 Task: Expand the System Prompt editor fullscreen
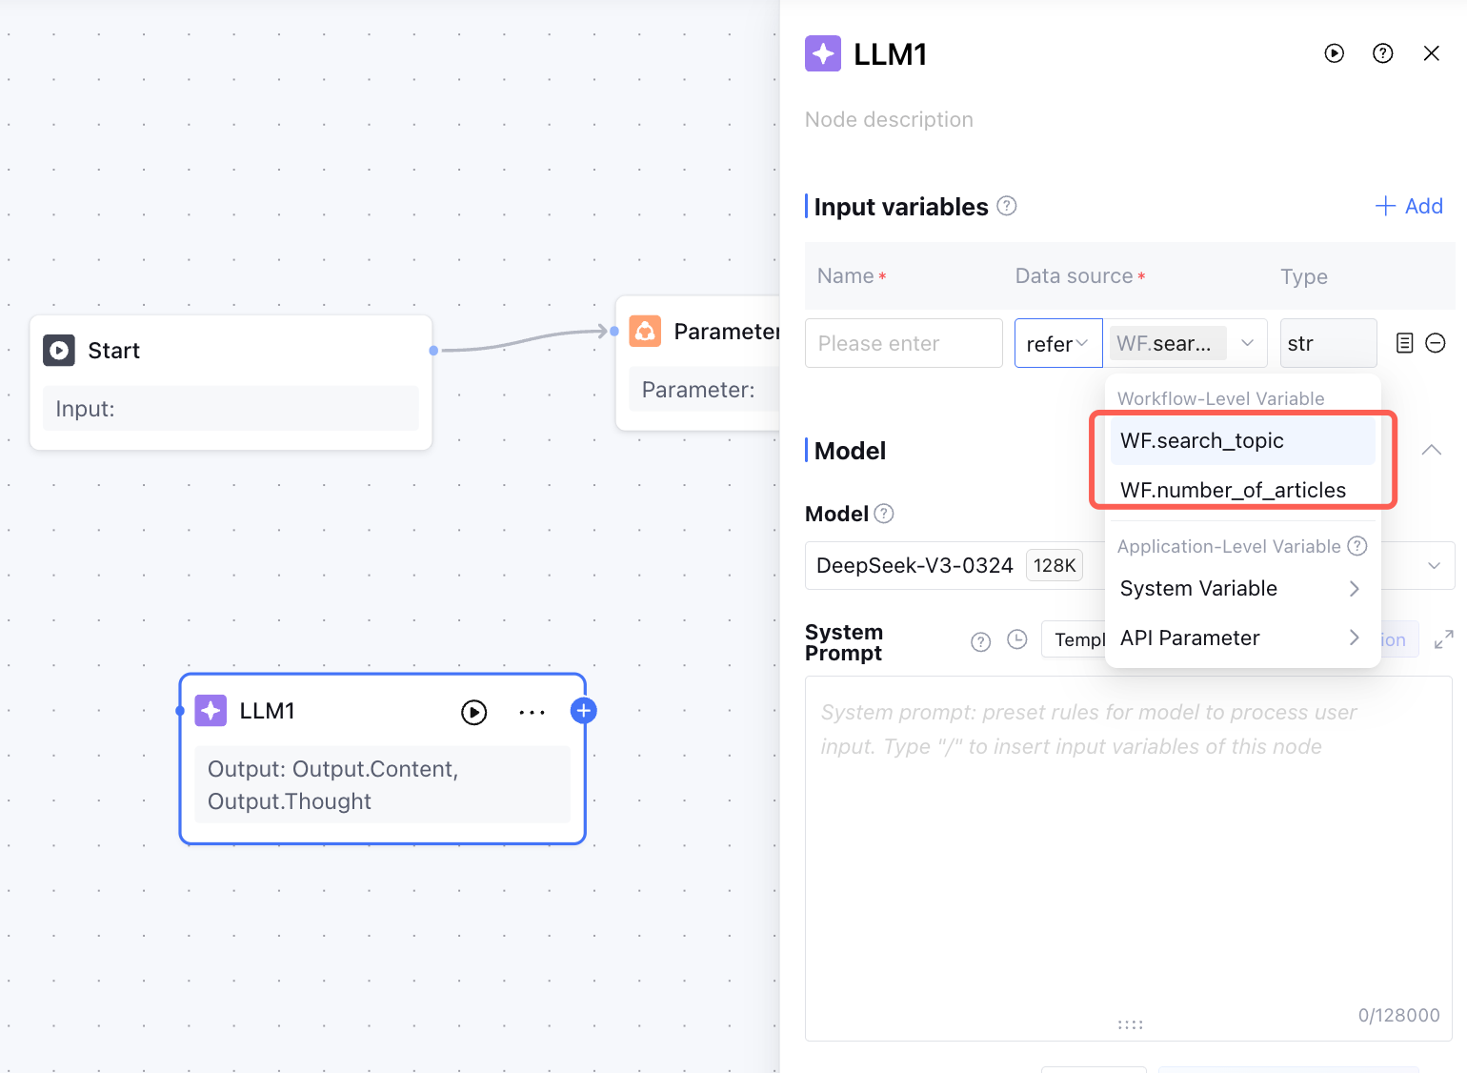1443,639
